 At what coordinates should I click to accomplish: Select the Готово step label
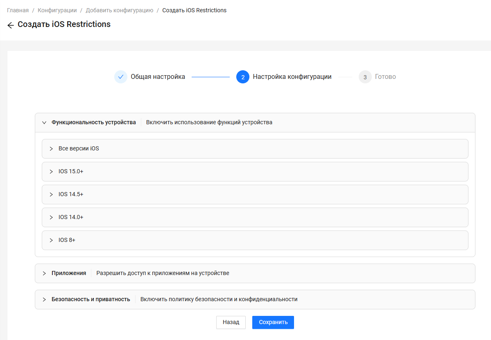click(385, 77)
